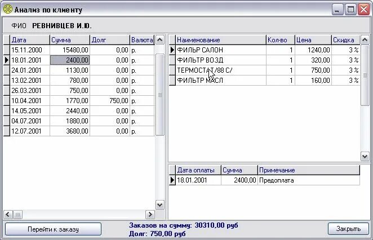Image resolution: width=373 pixels, height=240 pixels.
Task: Click orders horizontal scrollbar right arrow
Action: click(x=150, y=215)
